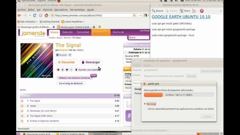
Task: Open the Aplicaciones menu in the top panel
Action: point(28,1)
